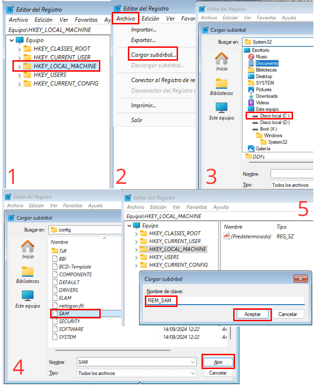Select the Music folder icon
Screen dimensions: 316x386
[251, 57]
